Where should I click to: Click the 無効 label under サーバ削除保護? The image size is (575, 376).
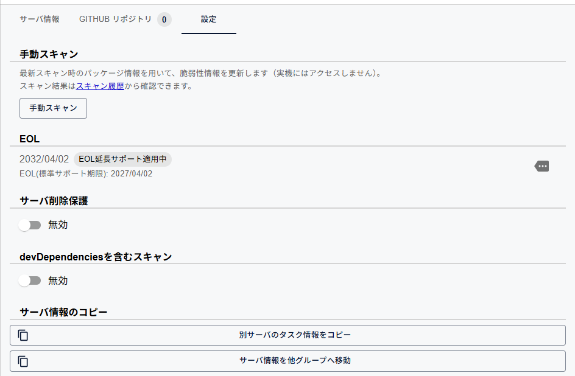click(58, 225)
